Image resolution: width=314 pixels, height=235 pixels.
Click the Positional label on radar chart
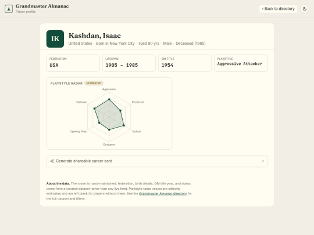pos(138,102)
